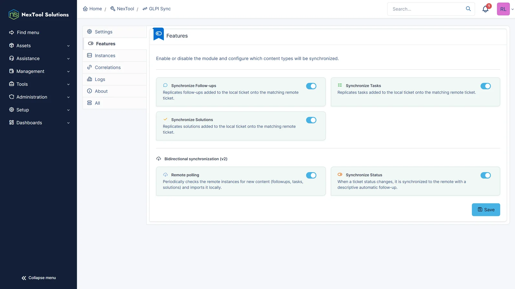Expand the Assistance menu chevron

(x=68, y=59)
